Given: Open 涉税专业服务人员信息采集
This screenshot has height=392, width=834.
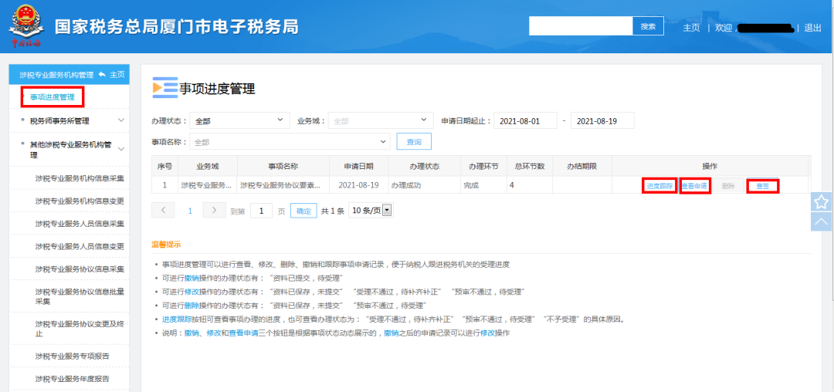Looking at the screenshot, I should pos(80,224).
